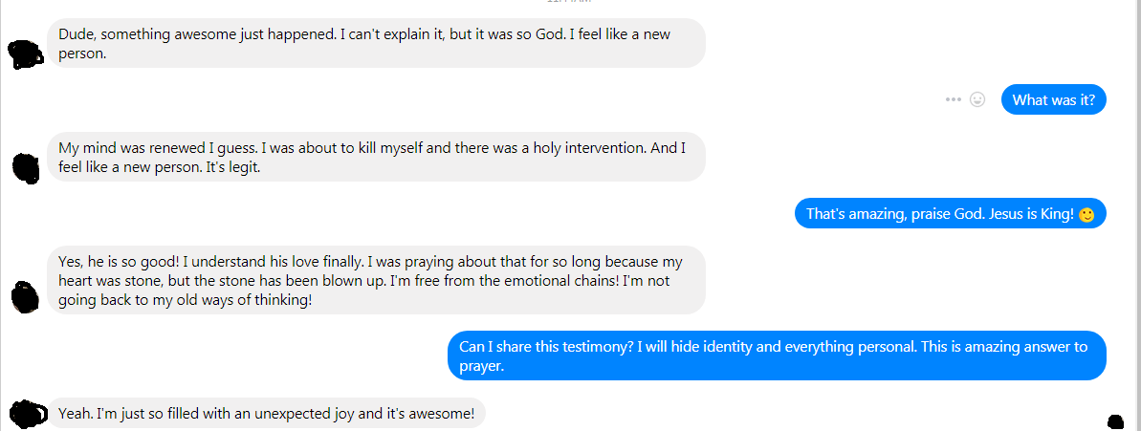Image resolution: width=1141 pixels, height=431 pixels.
Task: Click the small seen-receipt avatar at bottom right
Action: pyautogui.click(x=1115, y=421)
